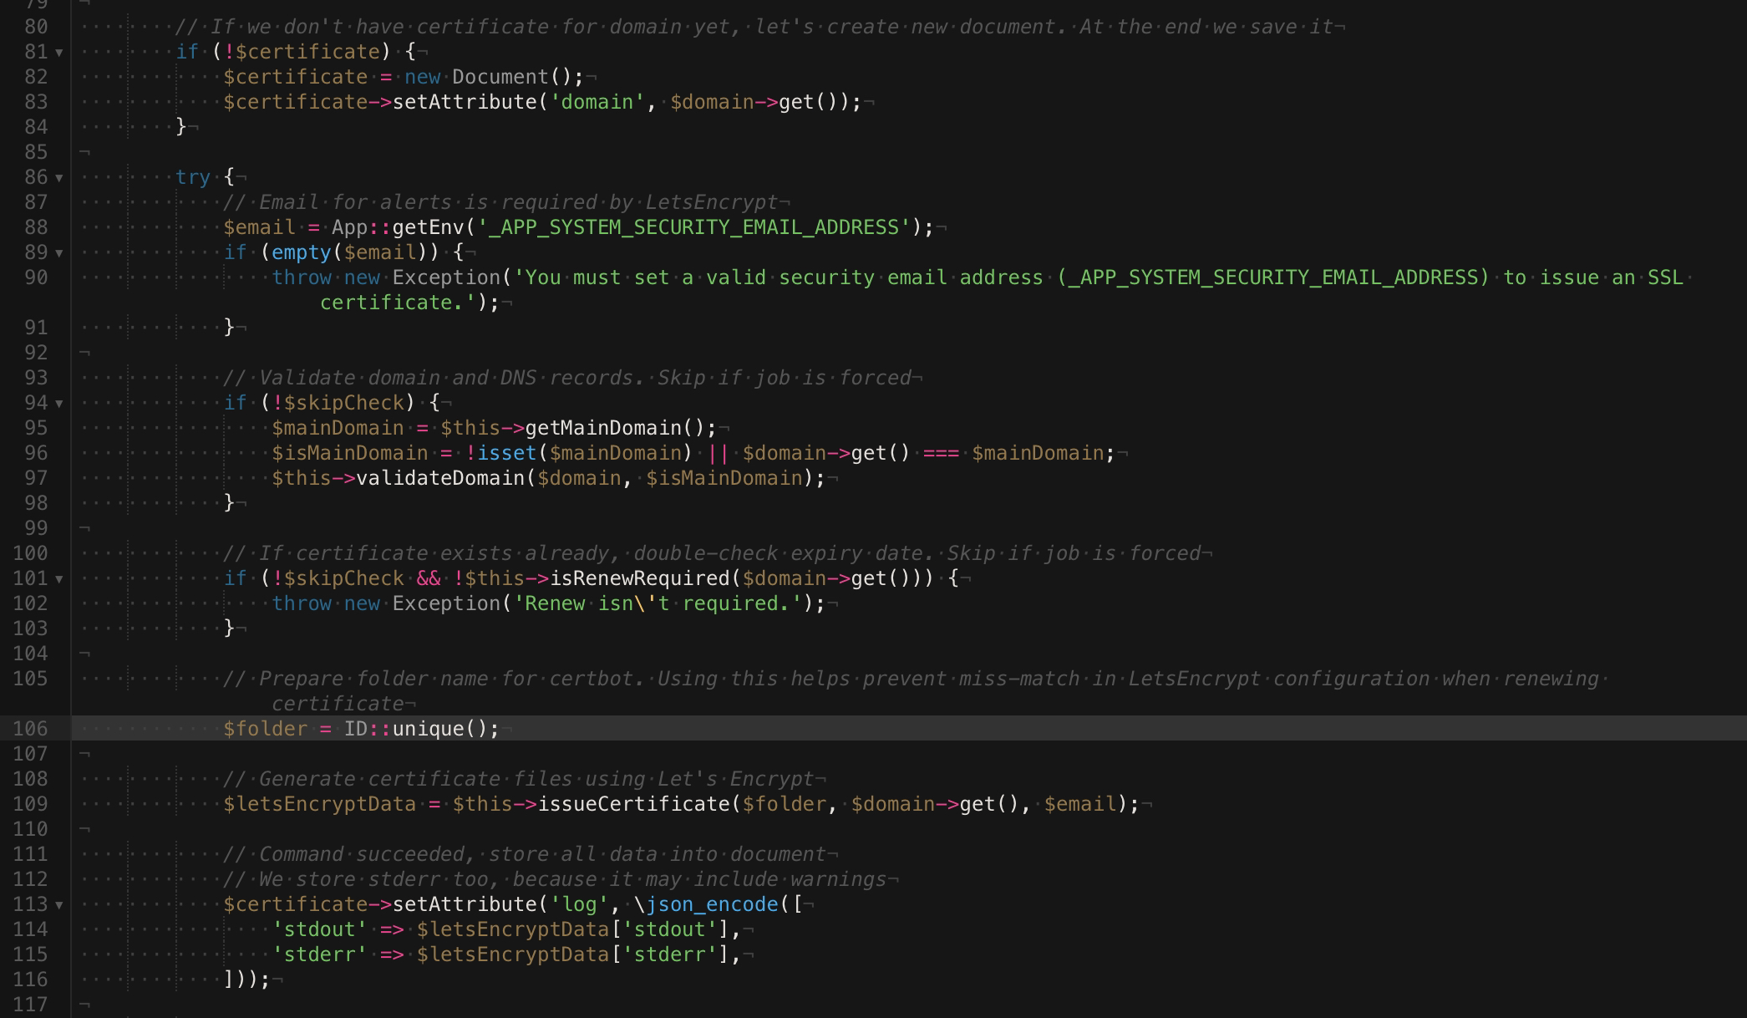Viewport: 1747px width, 1018px height.
Task: Collapse the if (!$certificate) code block
Action: click(x=57, y=52)
